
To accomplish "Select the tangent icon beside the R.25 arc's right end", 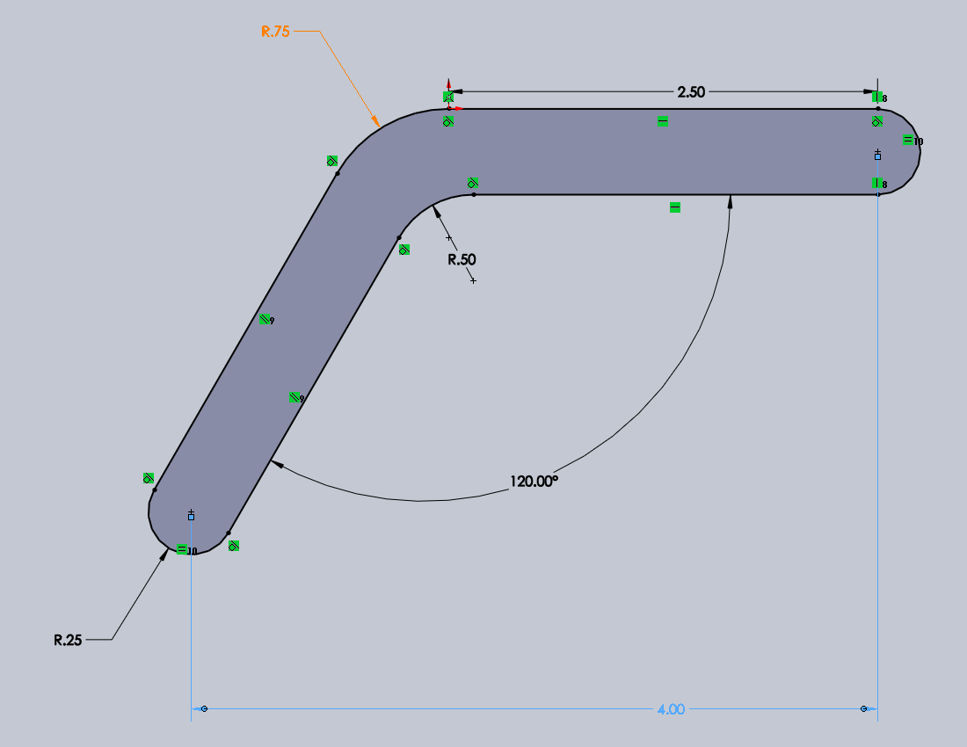I will pos(234,546).
